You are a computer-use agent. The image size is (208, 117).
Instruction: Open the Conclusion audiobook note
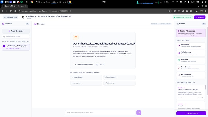pos(190,106)
